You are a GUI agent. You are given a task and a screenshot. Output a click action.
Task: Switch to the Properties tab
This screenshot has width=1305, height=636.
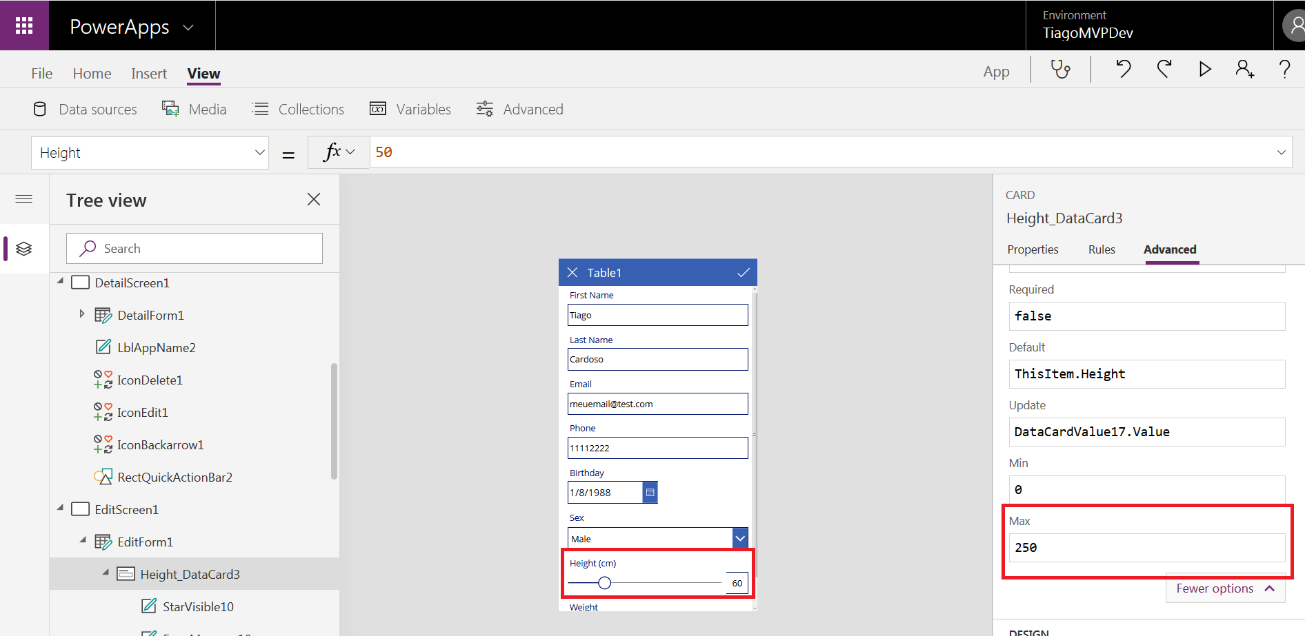click(x=1033, y=249)
